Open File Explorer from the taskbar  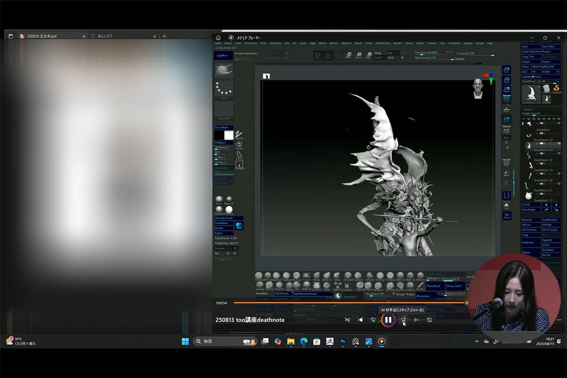[291, 342]
